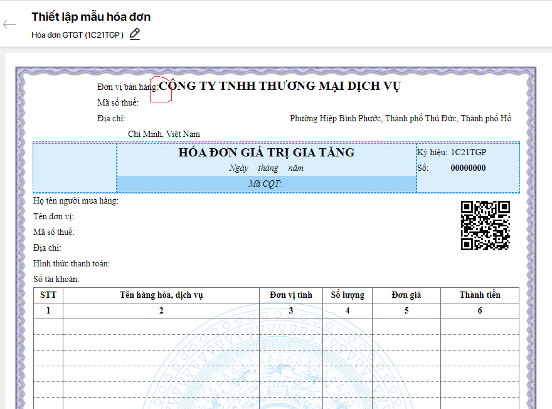Click the 'STT' column header
The height and width of the screenshot is (409, 552).
click(x=48, y=295)
